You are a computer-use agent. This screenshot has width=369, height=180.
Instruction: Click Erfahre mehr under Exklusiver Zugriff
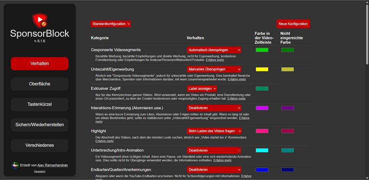click(236, 99)
